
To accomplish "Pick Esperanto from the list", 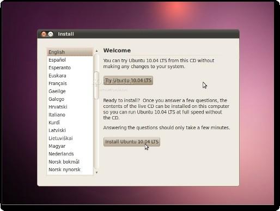I will click(x=70, y=68).
